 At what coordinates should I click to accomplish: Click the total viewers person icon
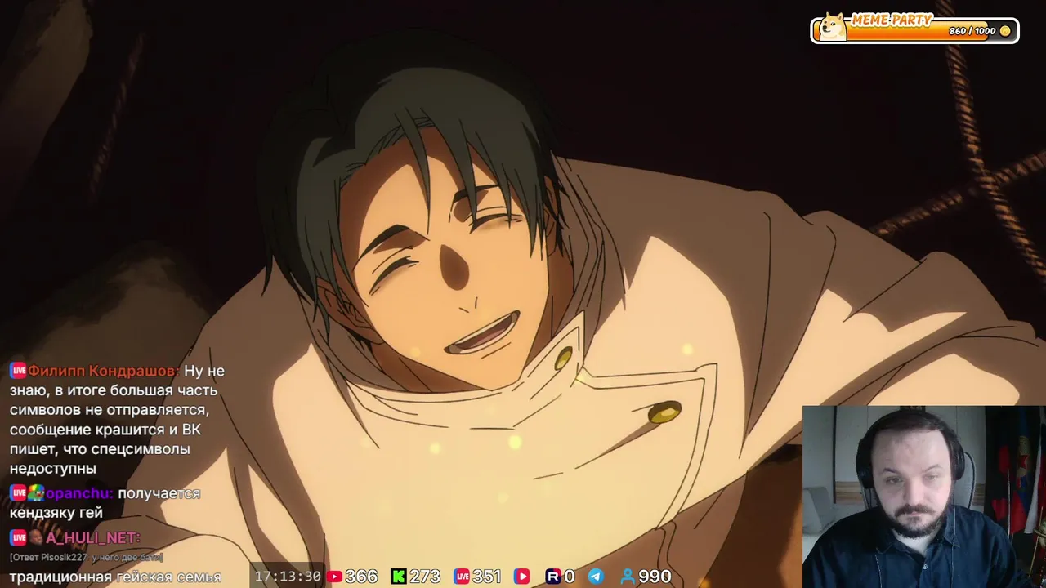tap(628, 577)
